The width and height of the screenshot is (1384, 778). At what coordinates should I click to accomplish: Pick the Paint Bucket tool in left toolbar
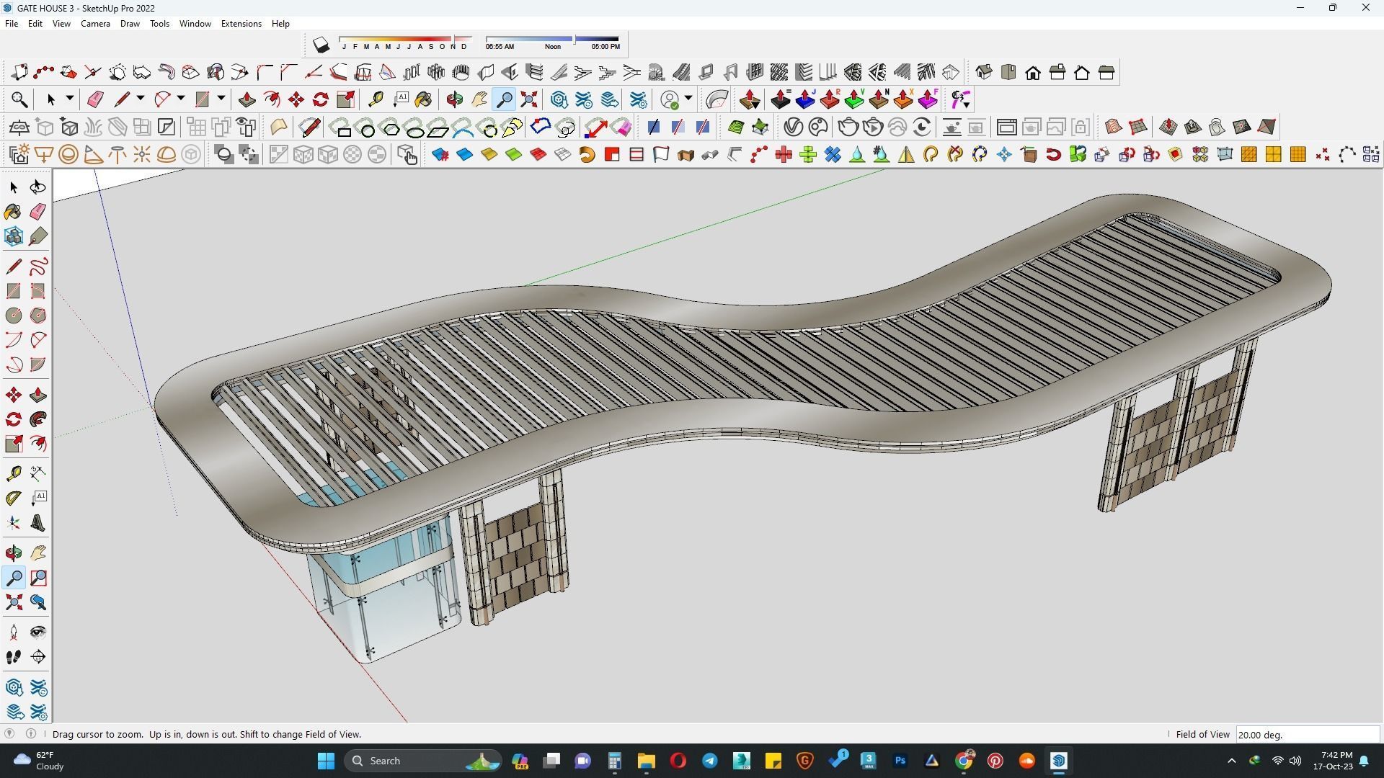pyautogui.click(x=13, y=212)
